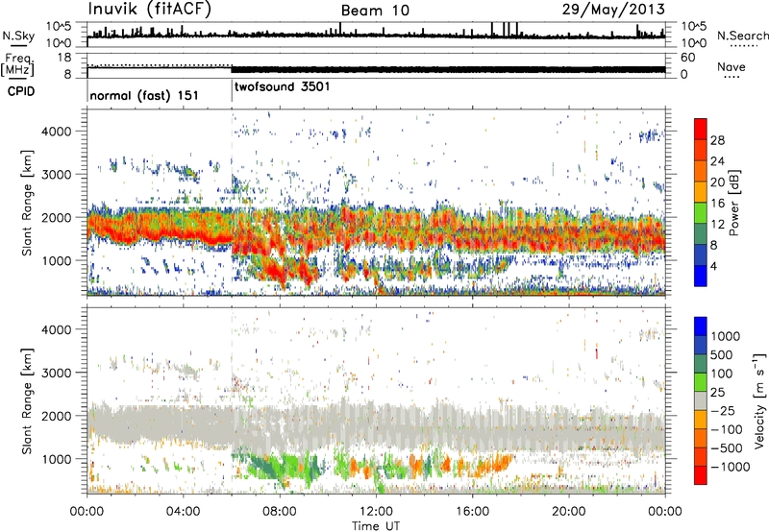Click the "Freq. [MHz]" label

click(18, 64)
